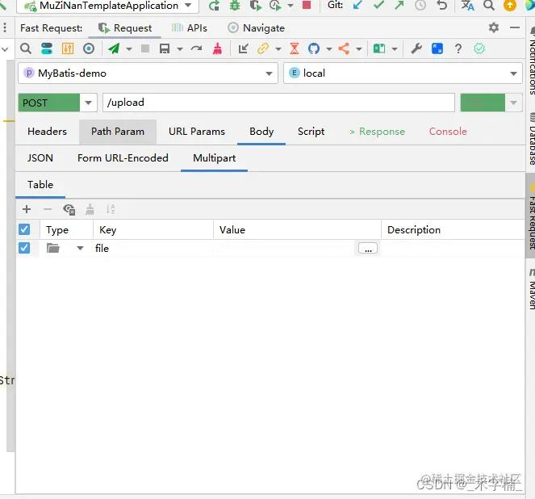Send request with green paper plane icon
The height and width of the screenshot is (499, 535).
click(114, 48)
